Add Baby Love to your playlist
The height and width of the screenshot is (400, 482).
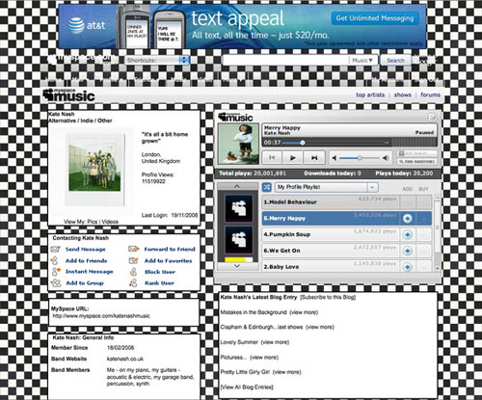point(408,267)
